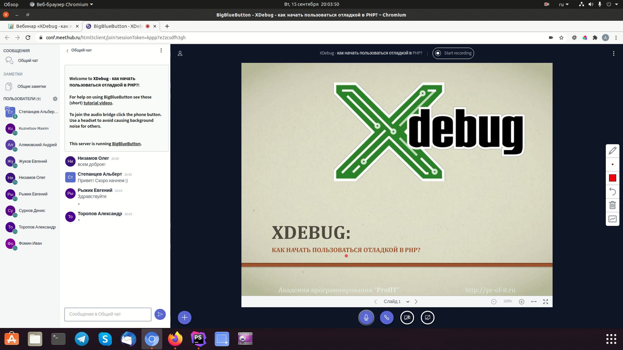
Task: Toggle multi-user whiteboard mode
Action: click(612, 219)
